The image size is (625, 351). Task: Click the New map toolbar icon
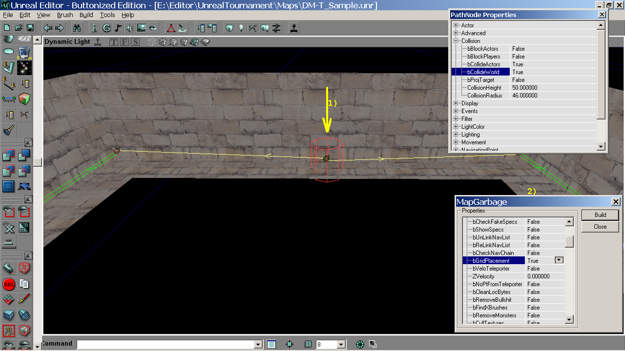tap(7, 28)
